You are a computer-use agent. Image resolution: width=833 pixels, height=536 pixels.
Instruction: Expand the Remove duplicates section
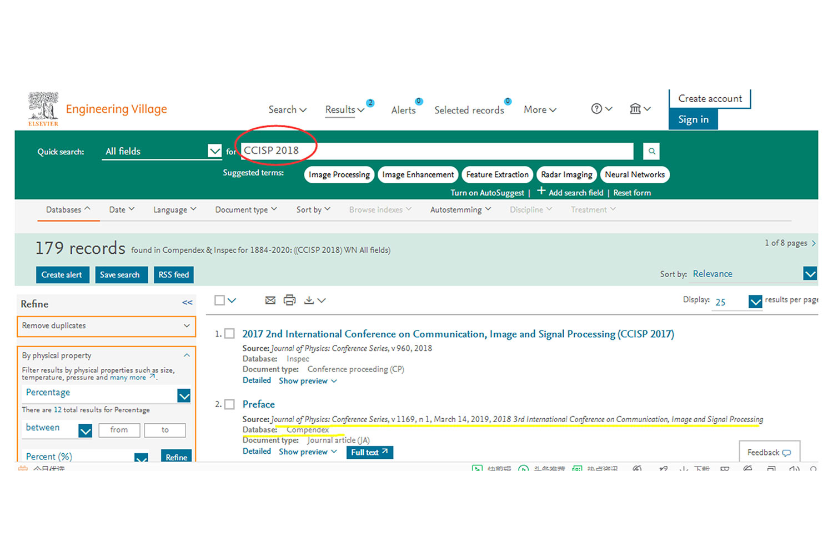coord(187,326)
